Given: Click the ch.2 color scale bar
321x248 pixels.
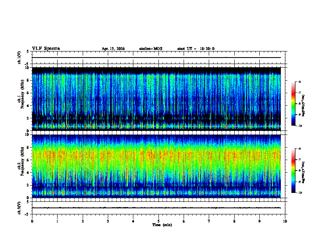Looking at the screenshot, I should 293,171.
